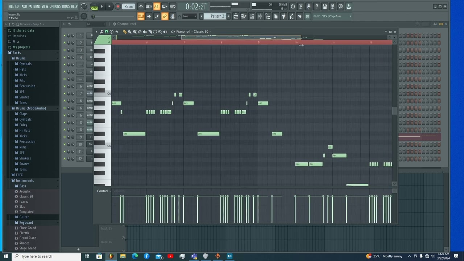This screenshot has width=464, height=261.
Task: Save project with the floppy disk icon
Action: pos(325,7)
